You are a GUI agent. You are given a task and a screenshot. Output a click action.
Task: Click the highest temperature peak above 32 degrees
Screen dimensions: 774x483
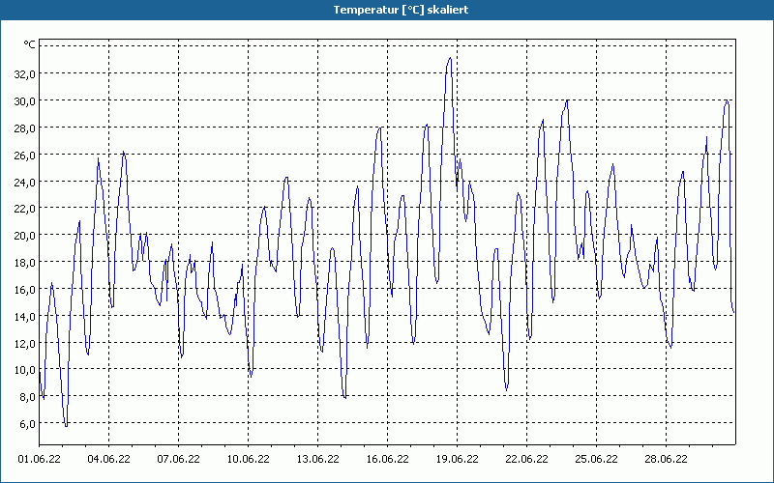click(x=450, y=58)
